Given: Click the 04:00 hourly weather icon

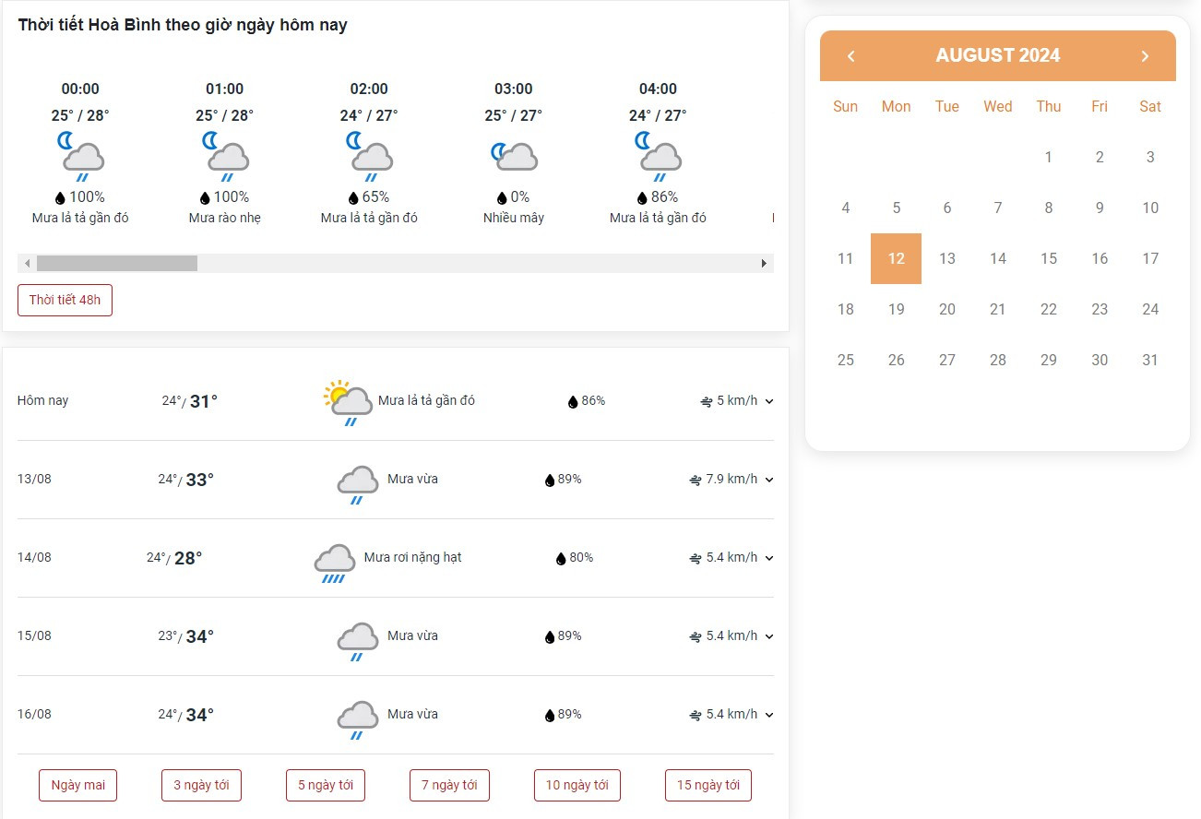Looking at the screenshot, I should [659, 156].
